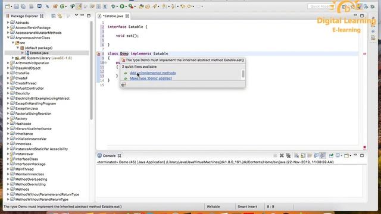Viewport: 381px width, 214px height.
Task: Open Package Explorer view menu arrow
Action: [76, 15]
